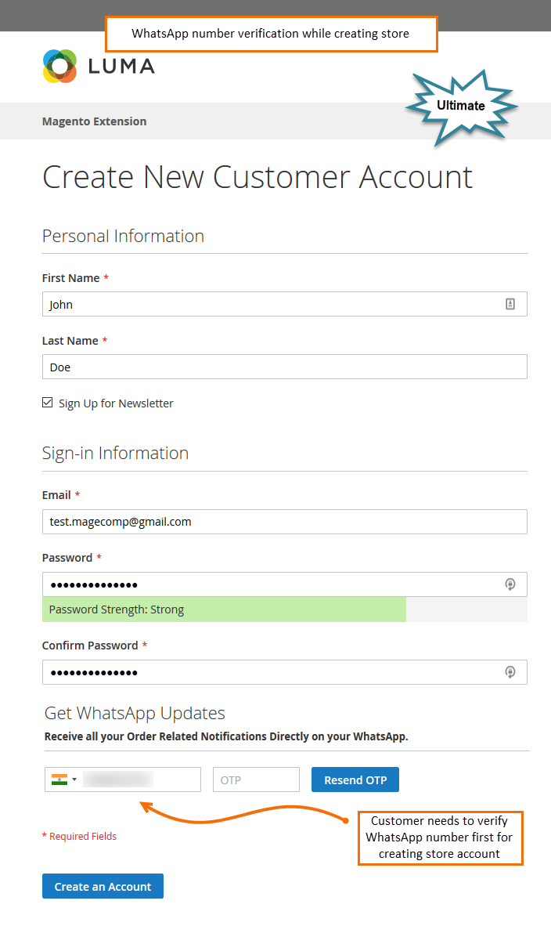Click into the Password input field

click(x=266, y=584)
